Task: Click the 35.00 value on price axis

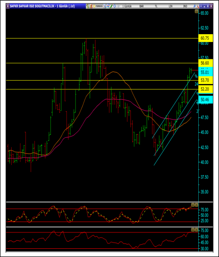Action: pyautogui.click(x=204, y=192)
